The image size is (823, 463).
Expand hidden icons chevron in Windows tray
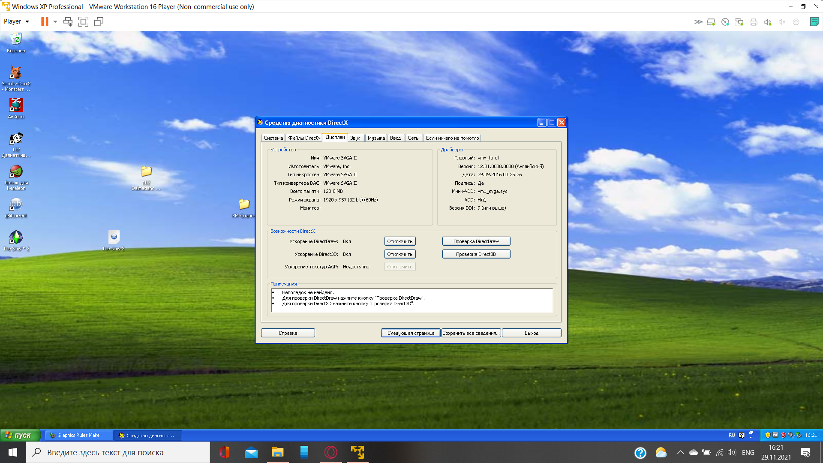680,452
